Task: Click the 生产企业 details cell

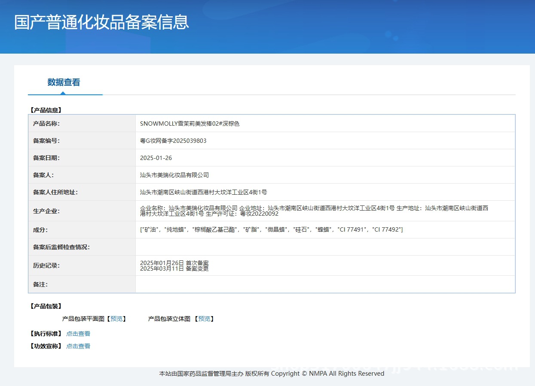Action: (x=314, y=211)
